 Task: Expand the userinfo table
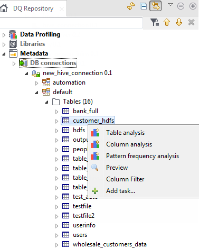pos(56,226)
